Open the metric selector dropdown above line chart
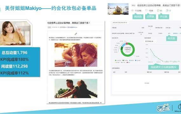 [151, 41]
